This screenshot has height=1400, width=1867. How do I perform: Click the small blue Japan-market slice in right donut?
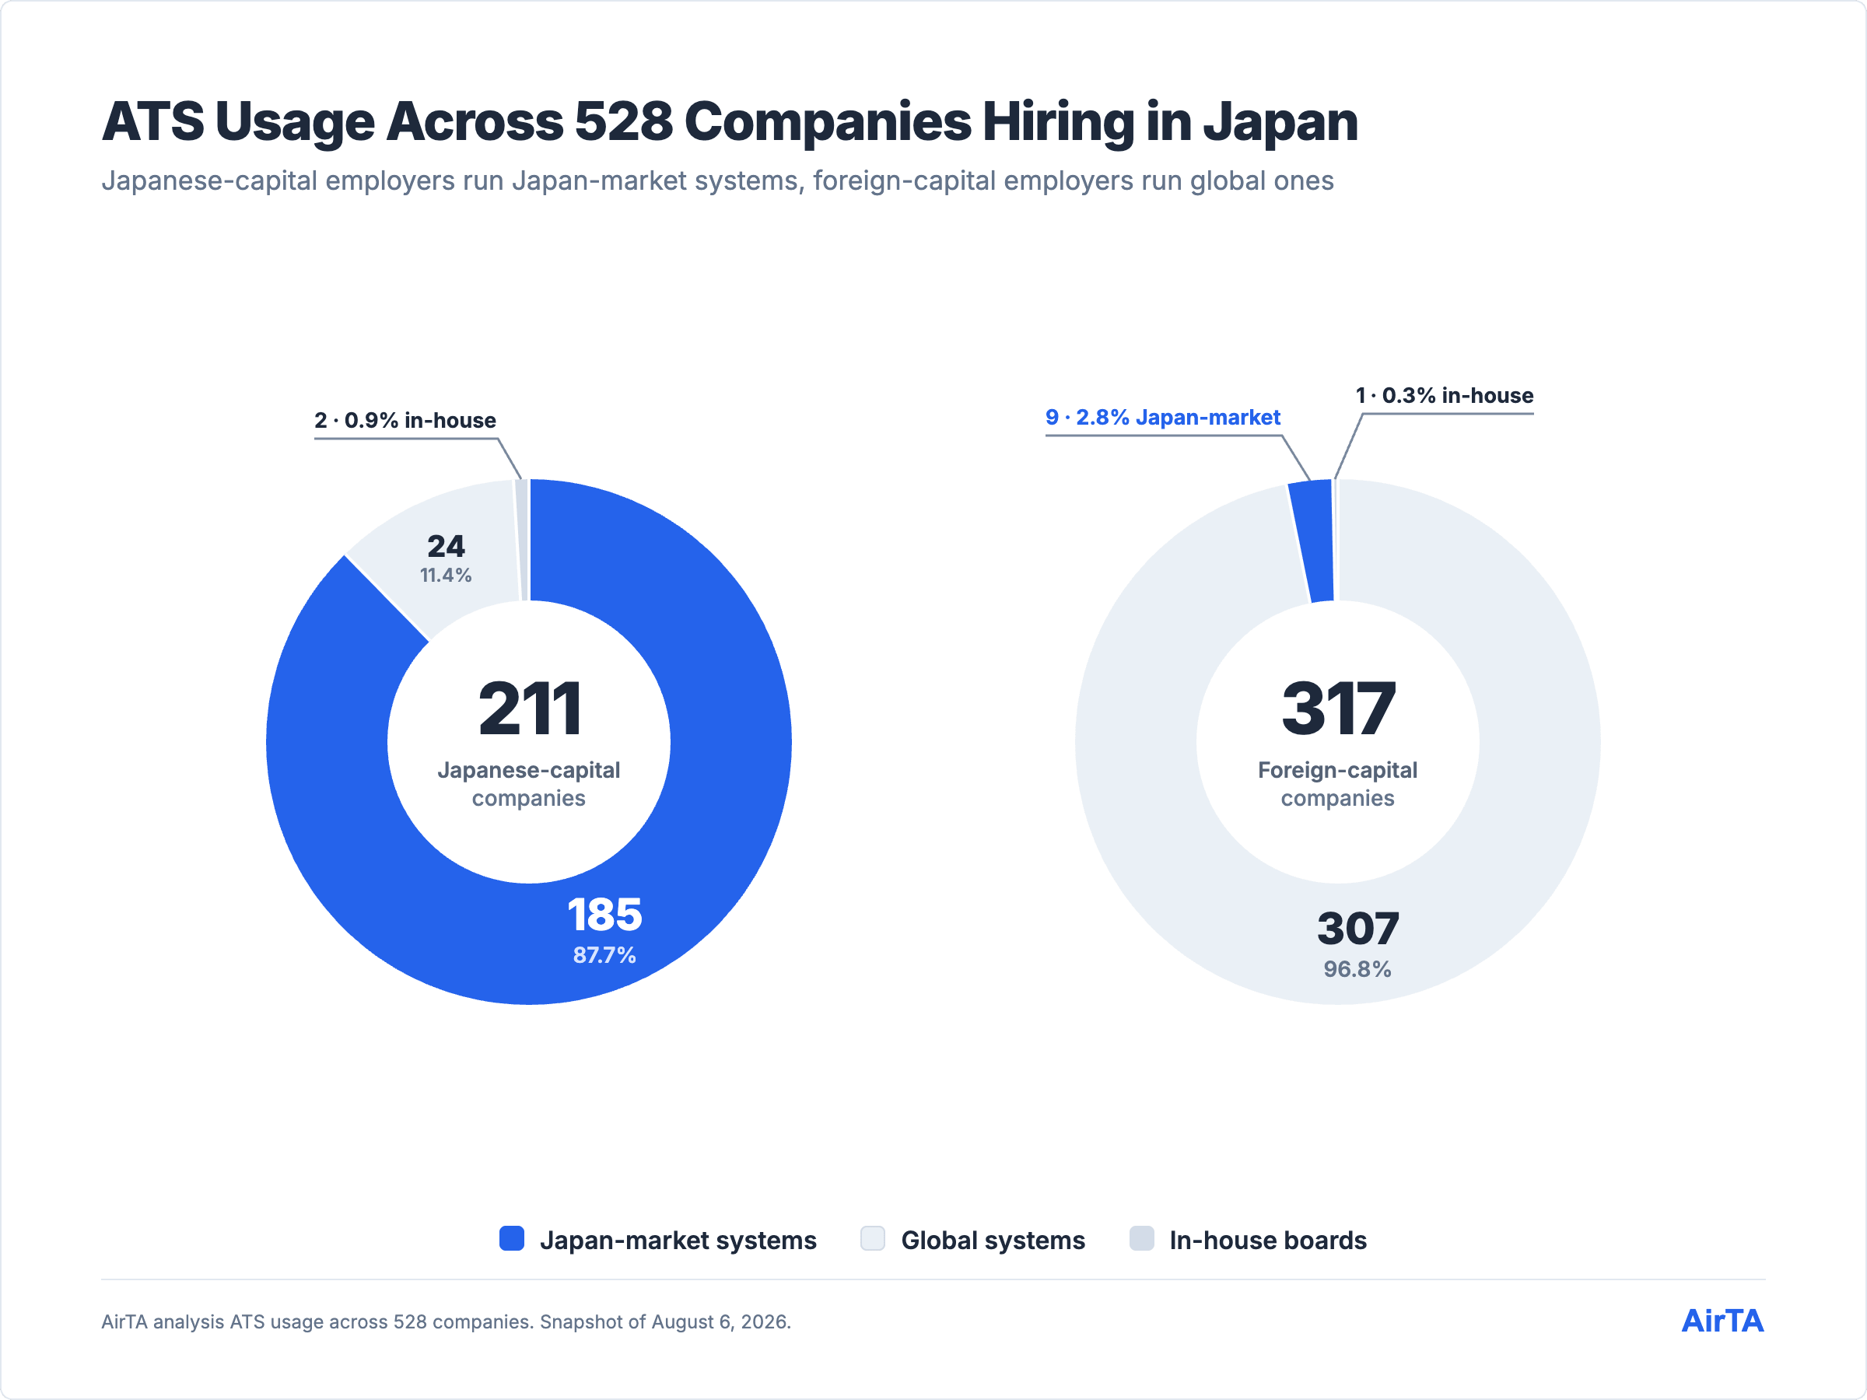coord(1314,540)
